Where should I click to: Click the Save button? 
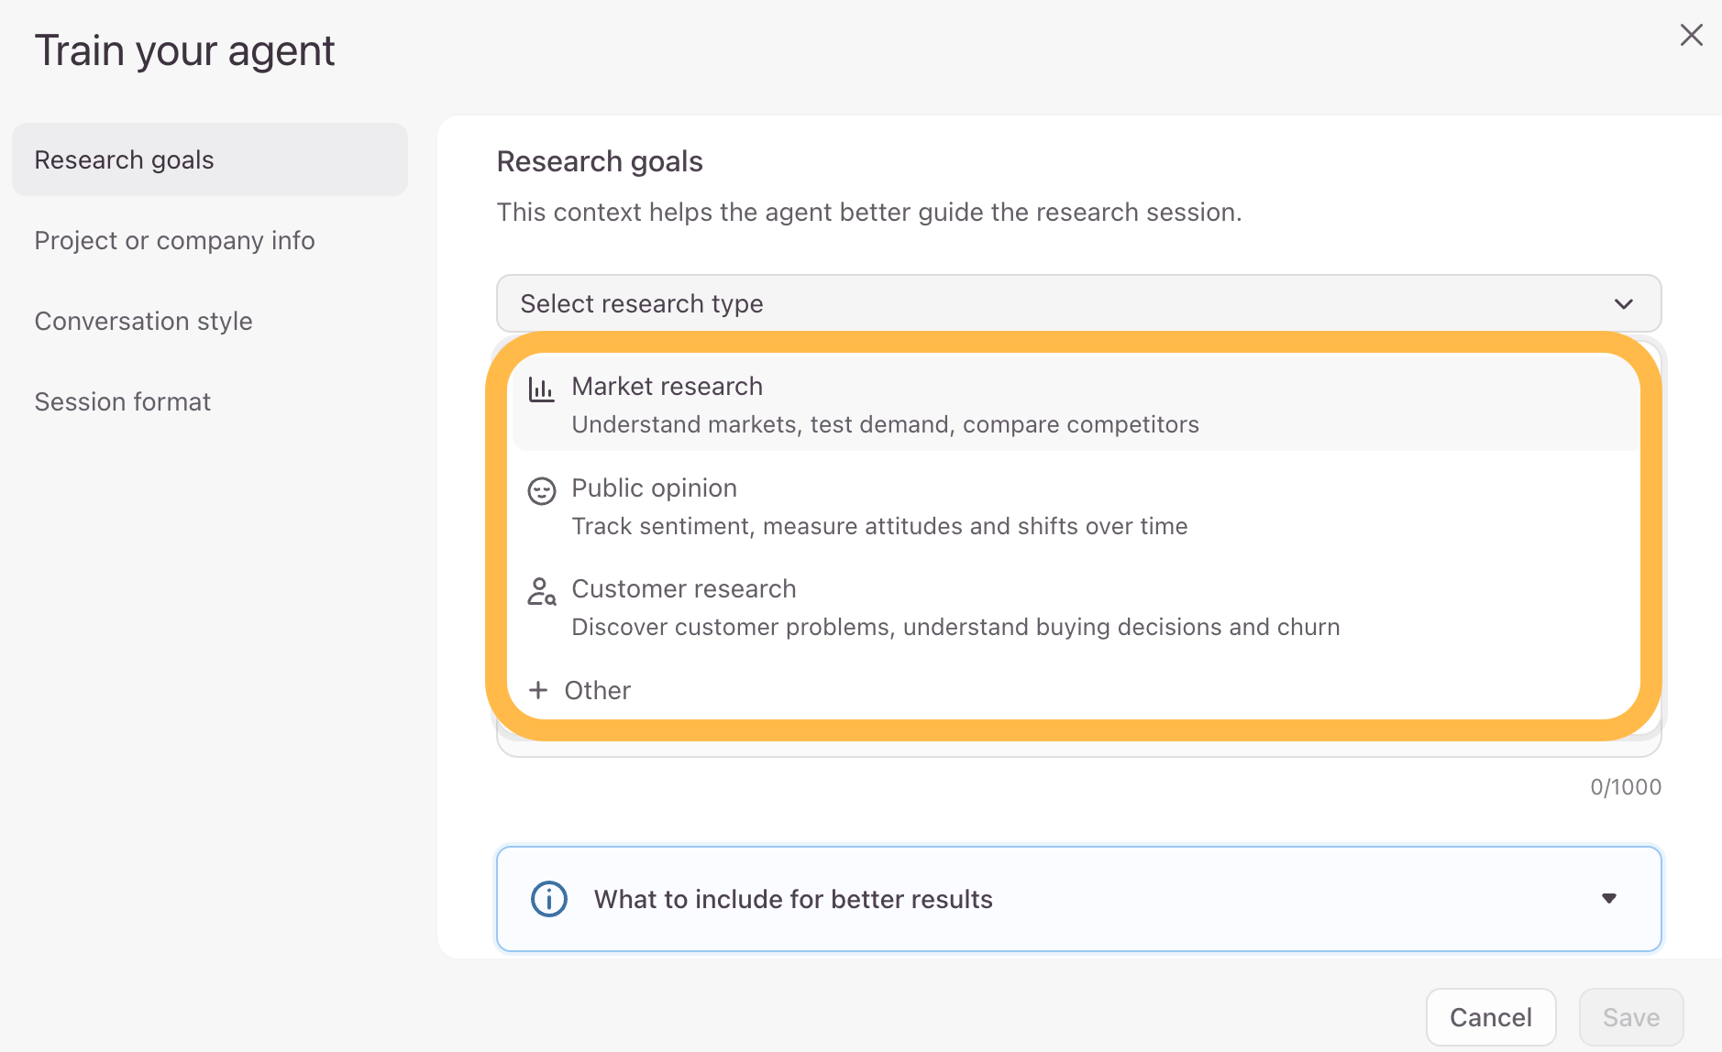tap(1630, 1017)
